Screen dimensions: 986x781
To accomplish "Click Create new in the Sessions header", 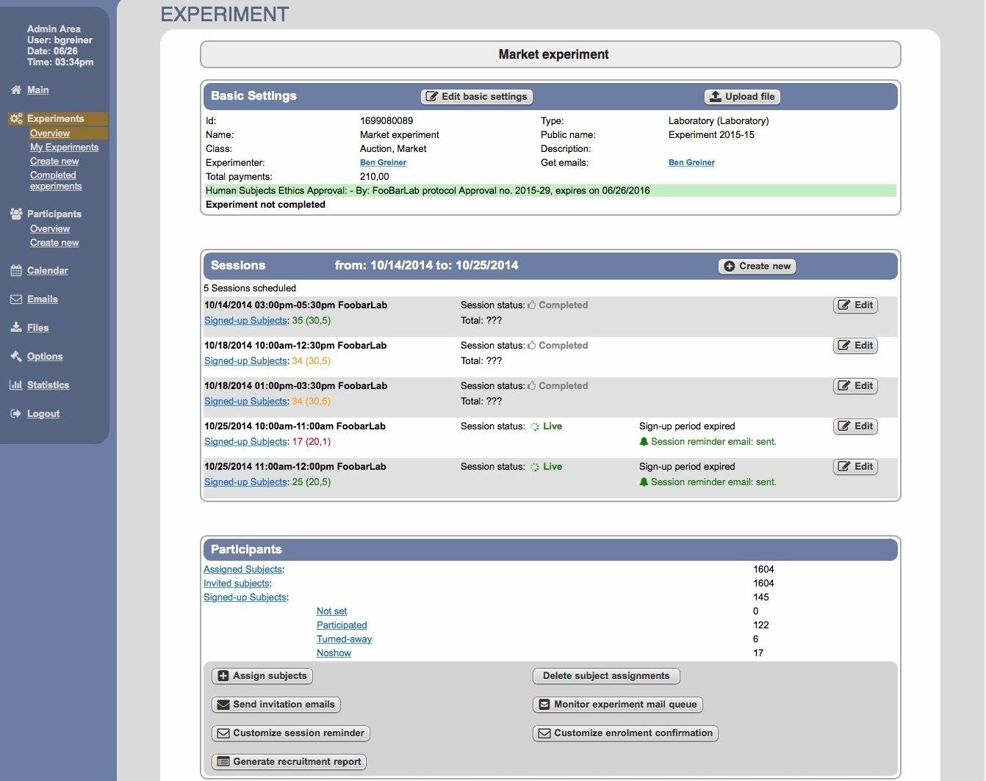I will [x=757, y=266].
